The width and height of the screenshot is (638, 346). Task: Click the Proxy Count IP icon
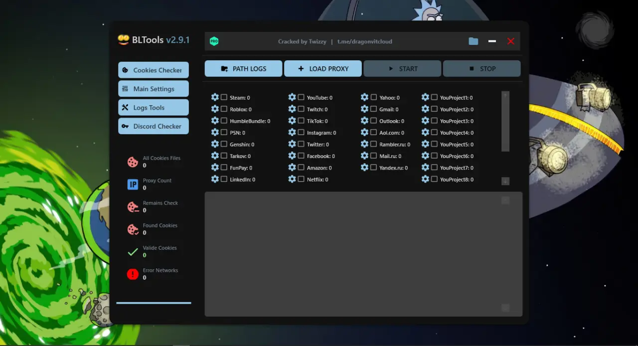tap(133, 184)
